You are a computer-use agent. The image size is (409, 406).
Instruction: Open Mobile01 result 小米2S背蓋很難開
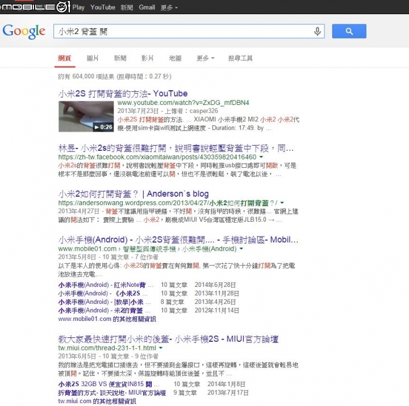pyautogui.click(x=178, y=240)
